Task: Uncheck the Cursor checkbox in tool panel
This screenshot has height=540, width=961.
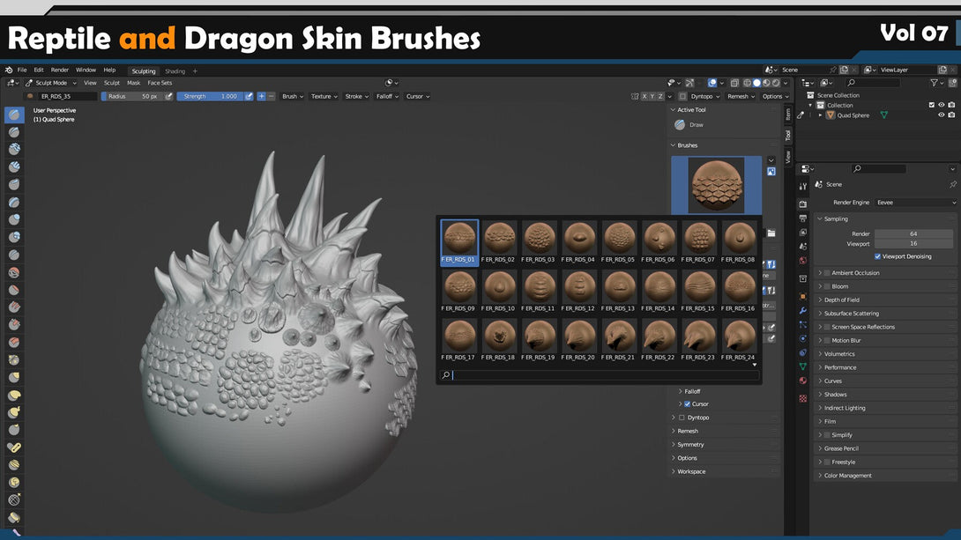Action: coord(687,404)
